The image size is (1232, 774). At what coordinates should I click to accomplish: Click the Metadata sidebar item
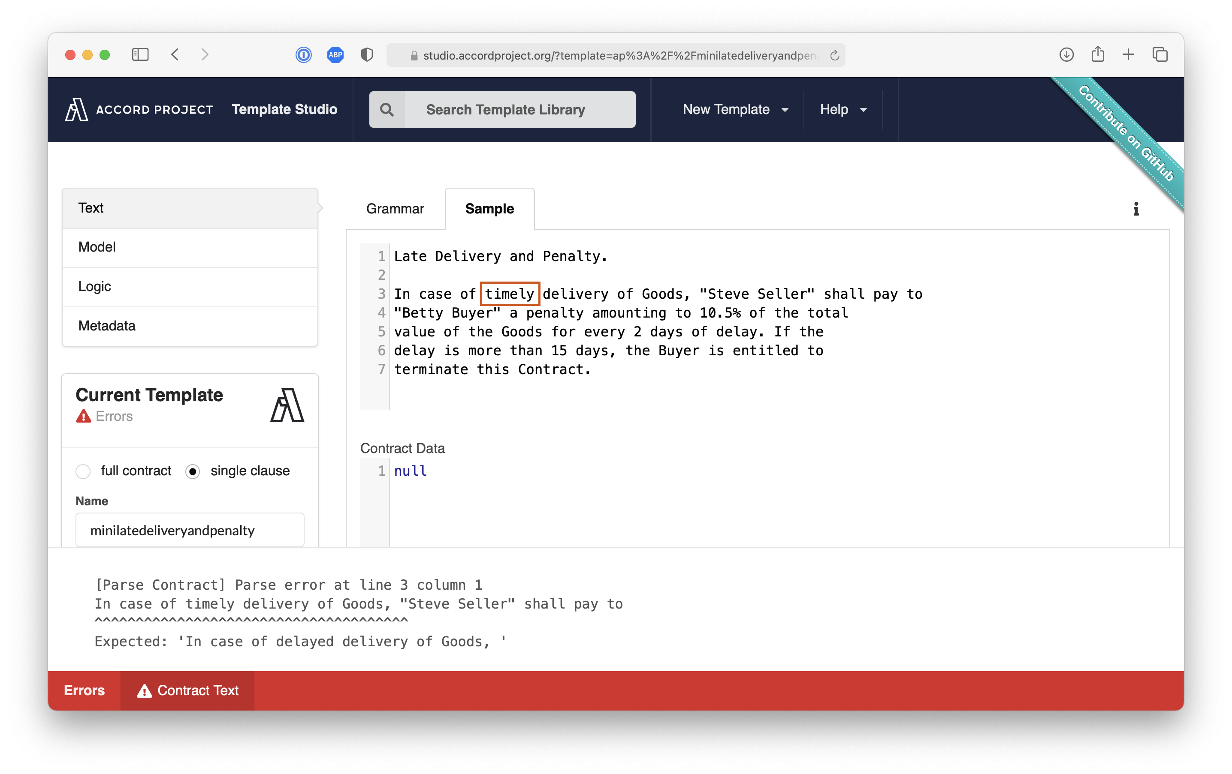pos(105,325)
